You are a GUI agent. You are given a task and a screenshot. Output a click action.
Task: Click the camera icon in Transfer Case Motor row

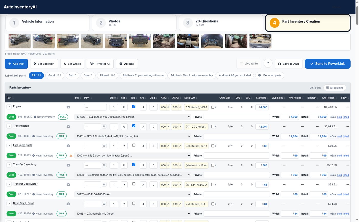click(x=68, y=185)
